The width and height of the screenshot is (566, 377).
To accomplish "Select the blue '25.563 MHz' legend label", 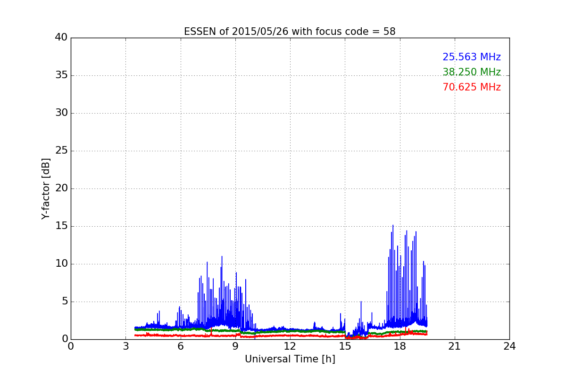I will (x=472, y=57).
